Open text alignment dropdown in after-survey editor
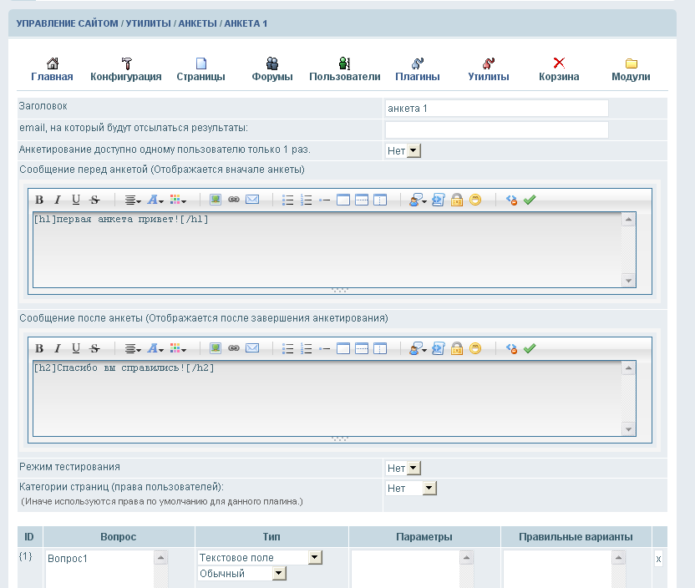This screenshot has width=695, height=588. tap(133, 348)
